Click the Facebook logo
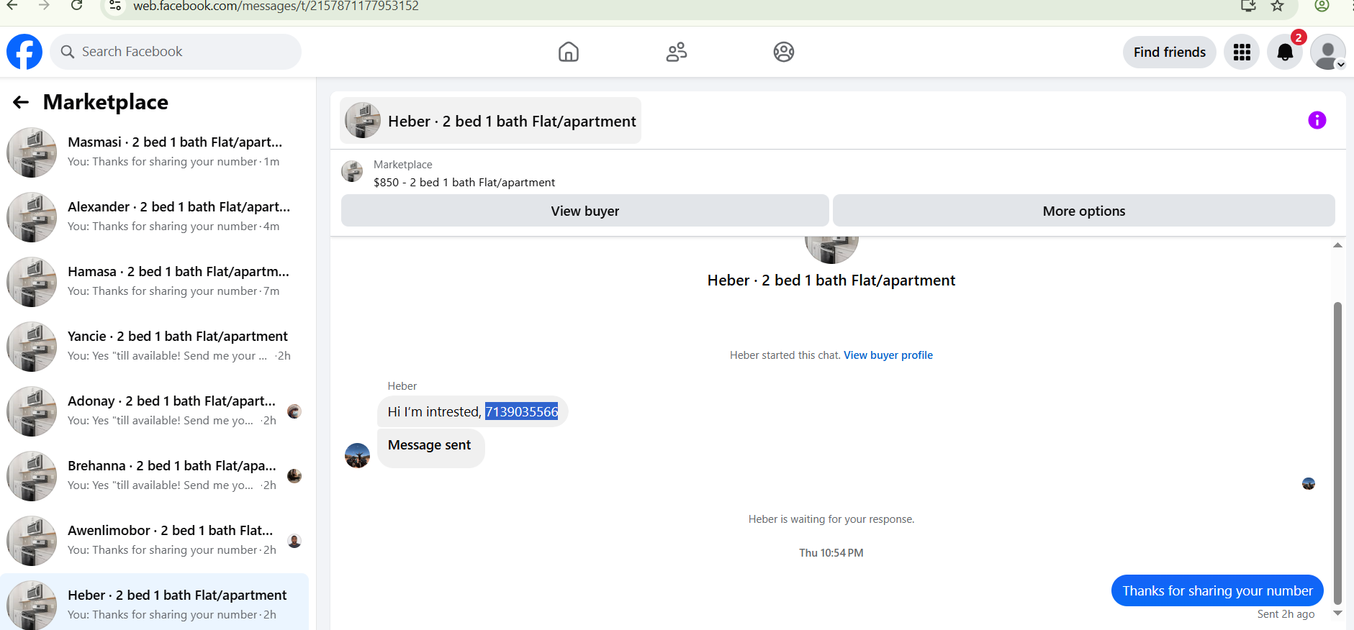Screen dimensions: 1354x630 (x=24, y=52)
